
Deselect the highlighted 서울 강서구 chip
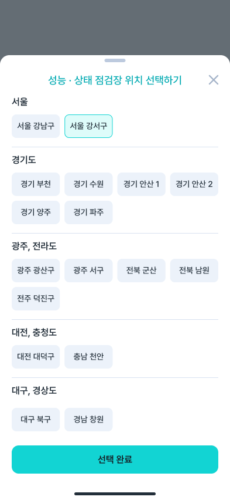(88, 126)
